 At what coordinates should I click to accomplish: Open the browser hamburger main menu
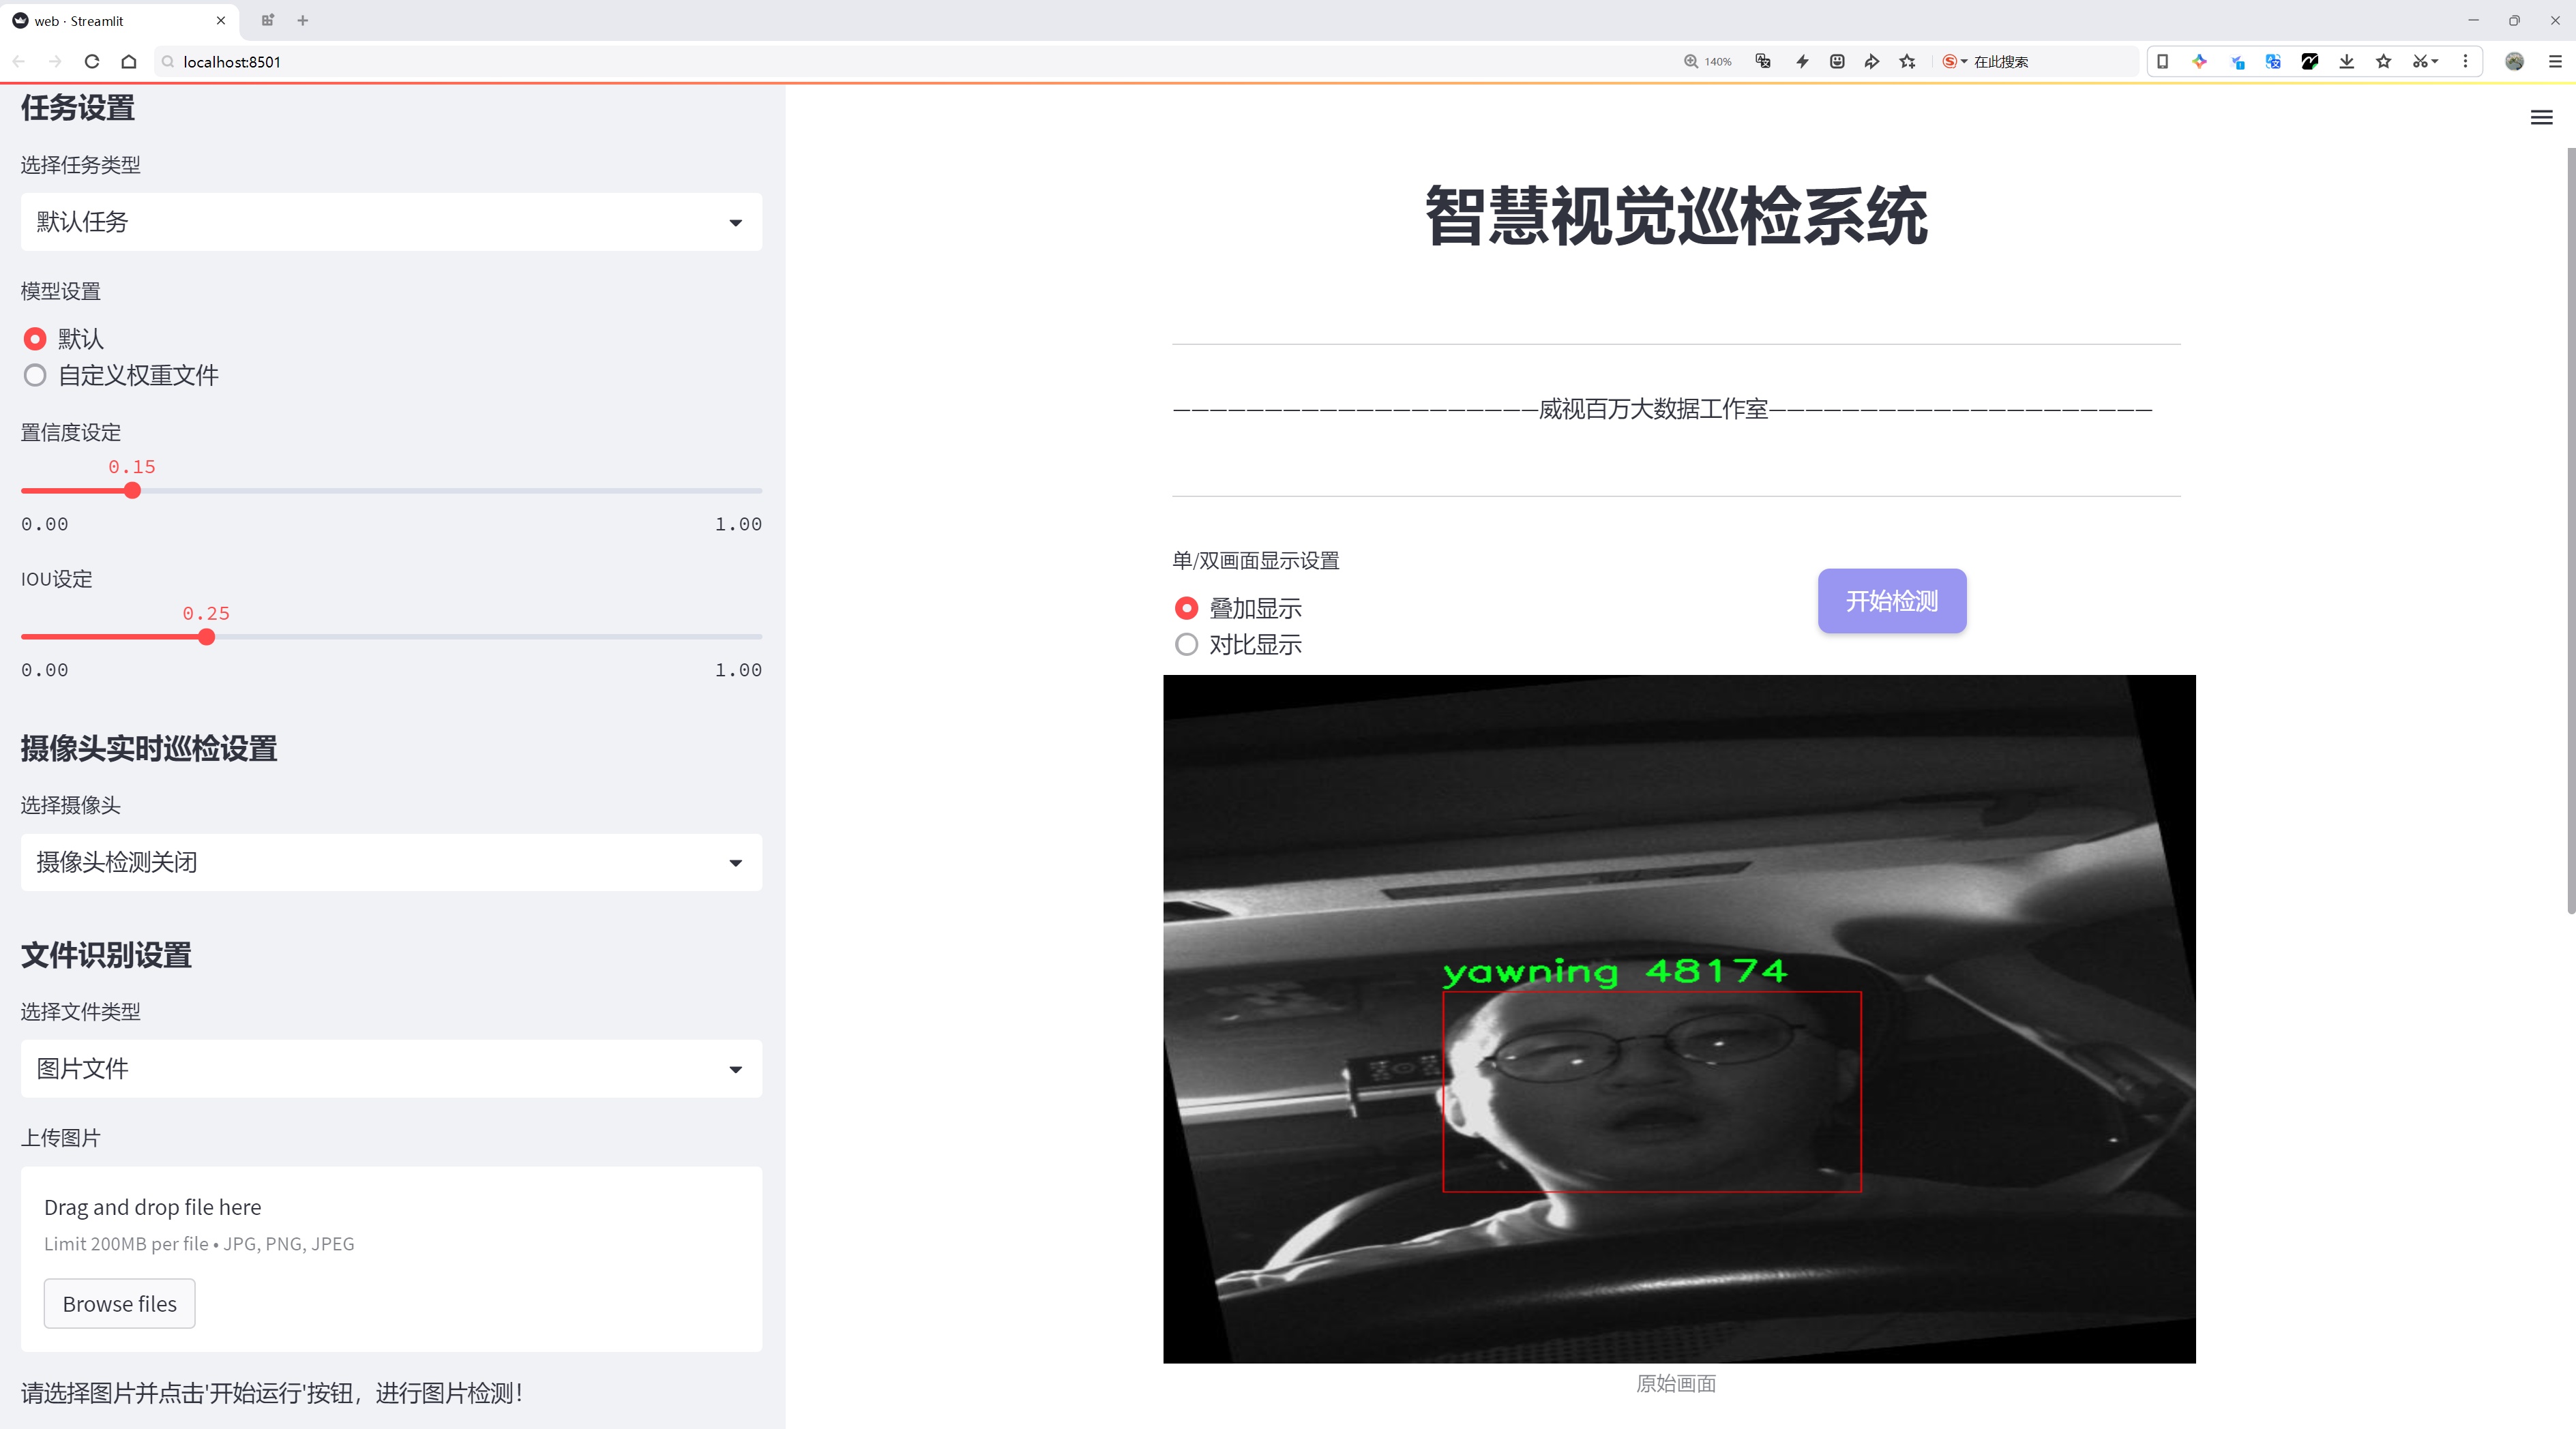pos(2555,61)
